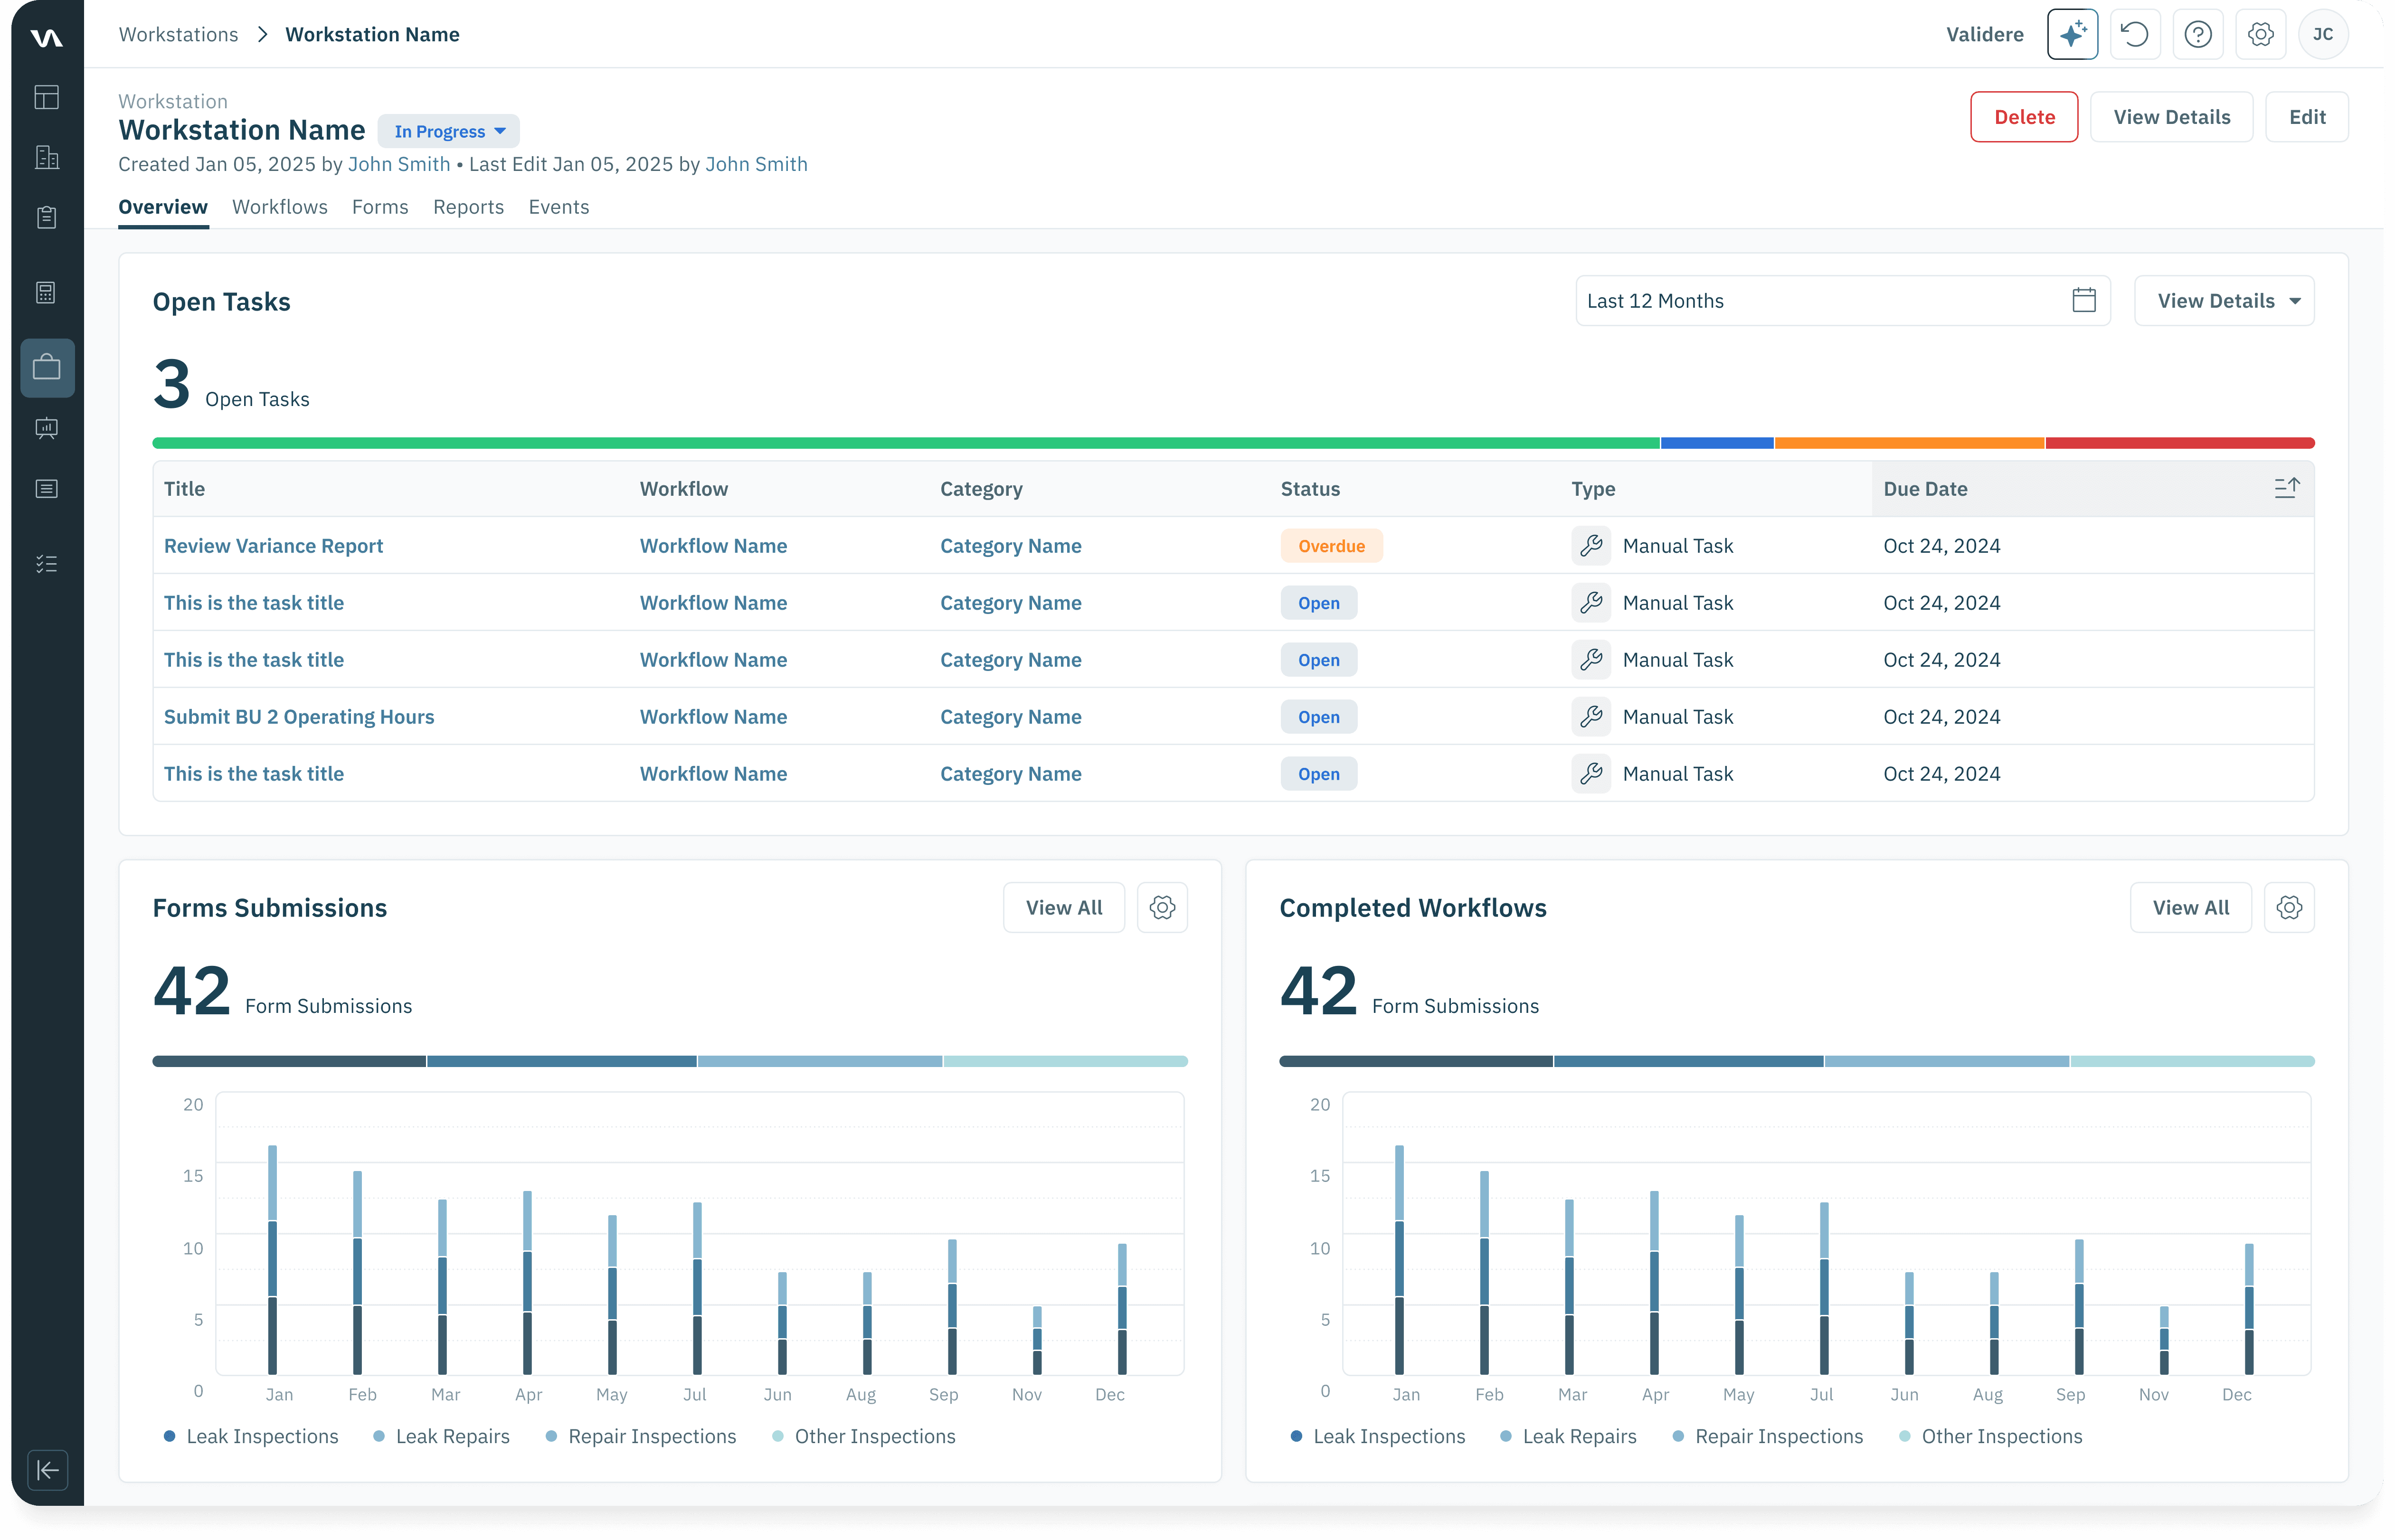Click the red Delete button

[2024, 117]
